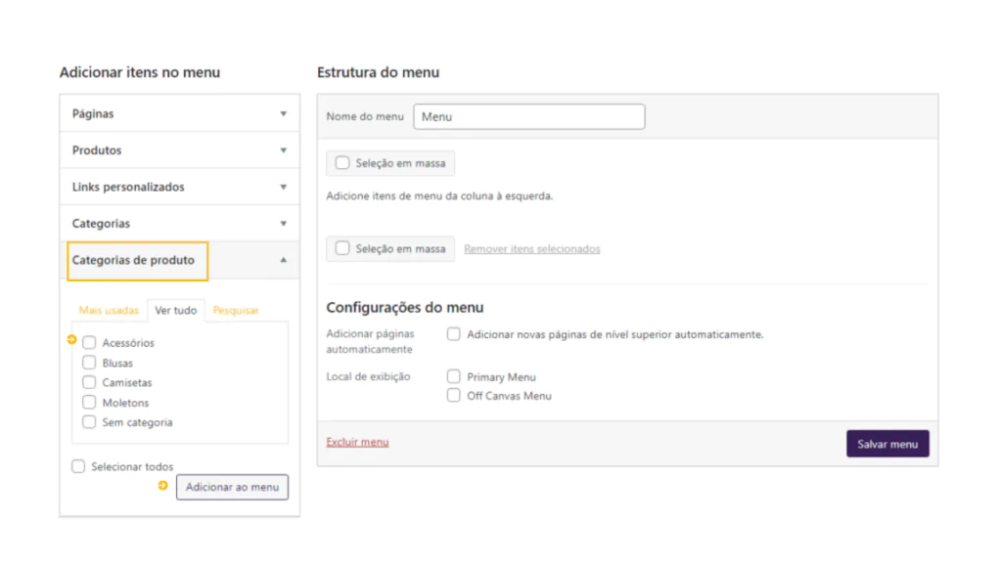Tick the Moletons checkbox
1002x563 pixels.
tap(89, 402)
